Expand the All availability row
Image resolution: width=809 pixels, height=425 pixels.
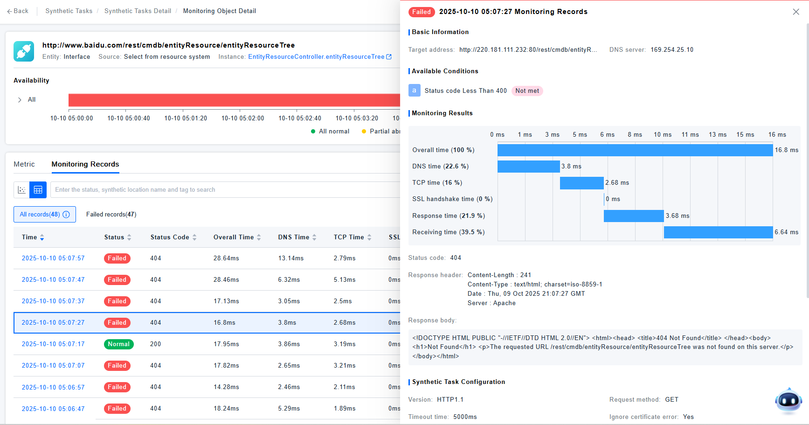pyautogui.click(x=20, y=100)
